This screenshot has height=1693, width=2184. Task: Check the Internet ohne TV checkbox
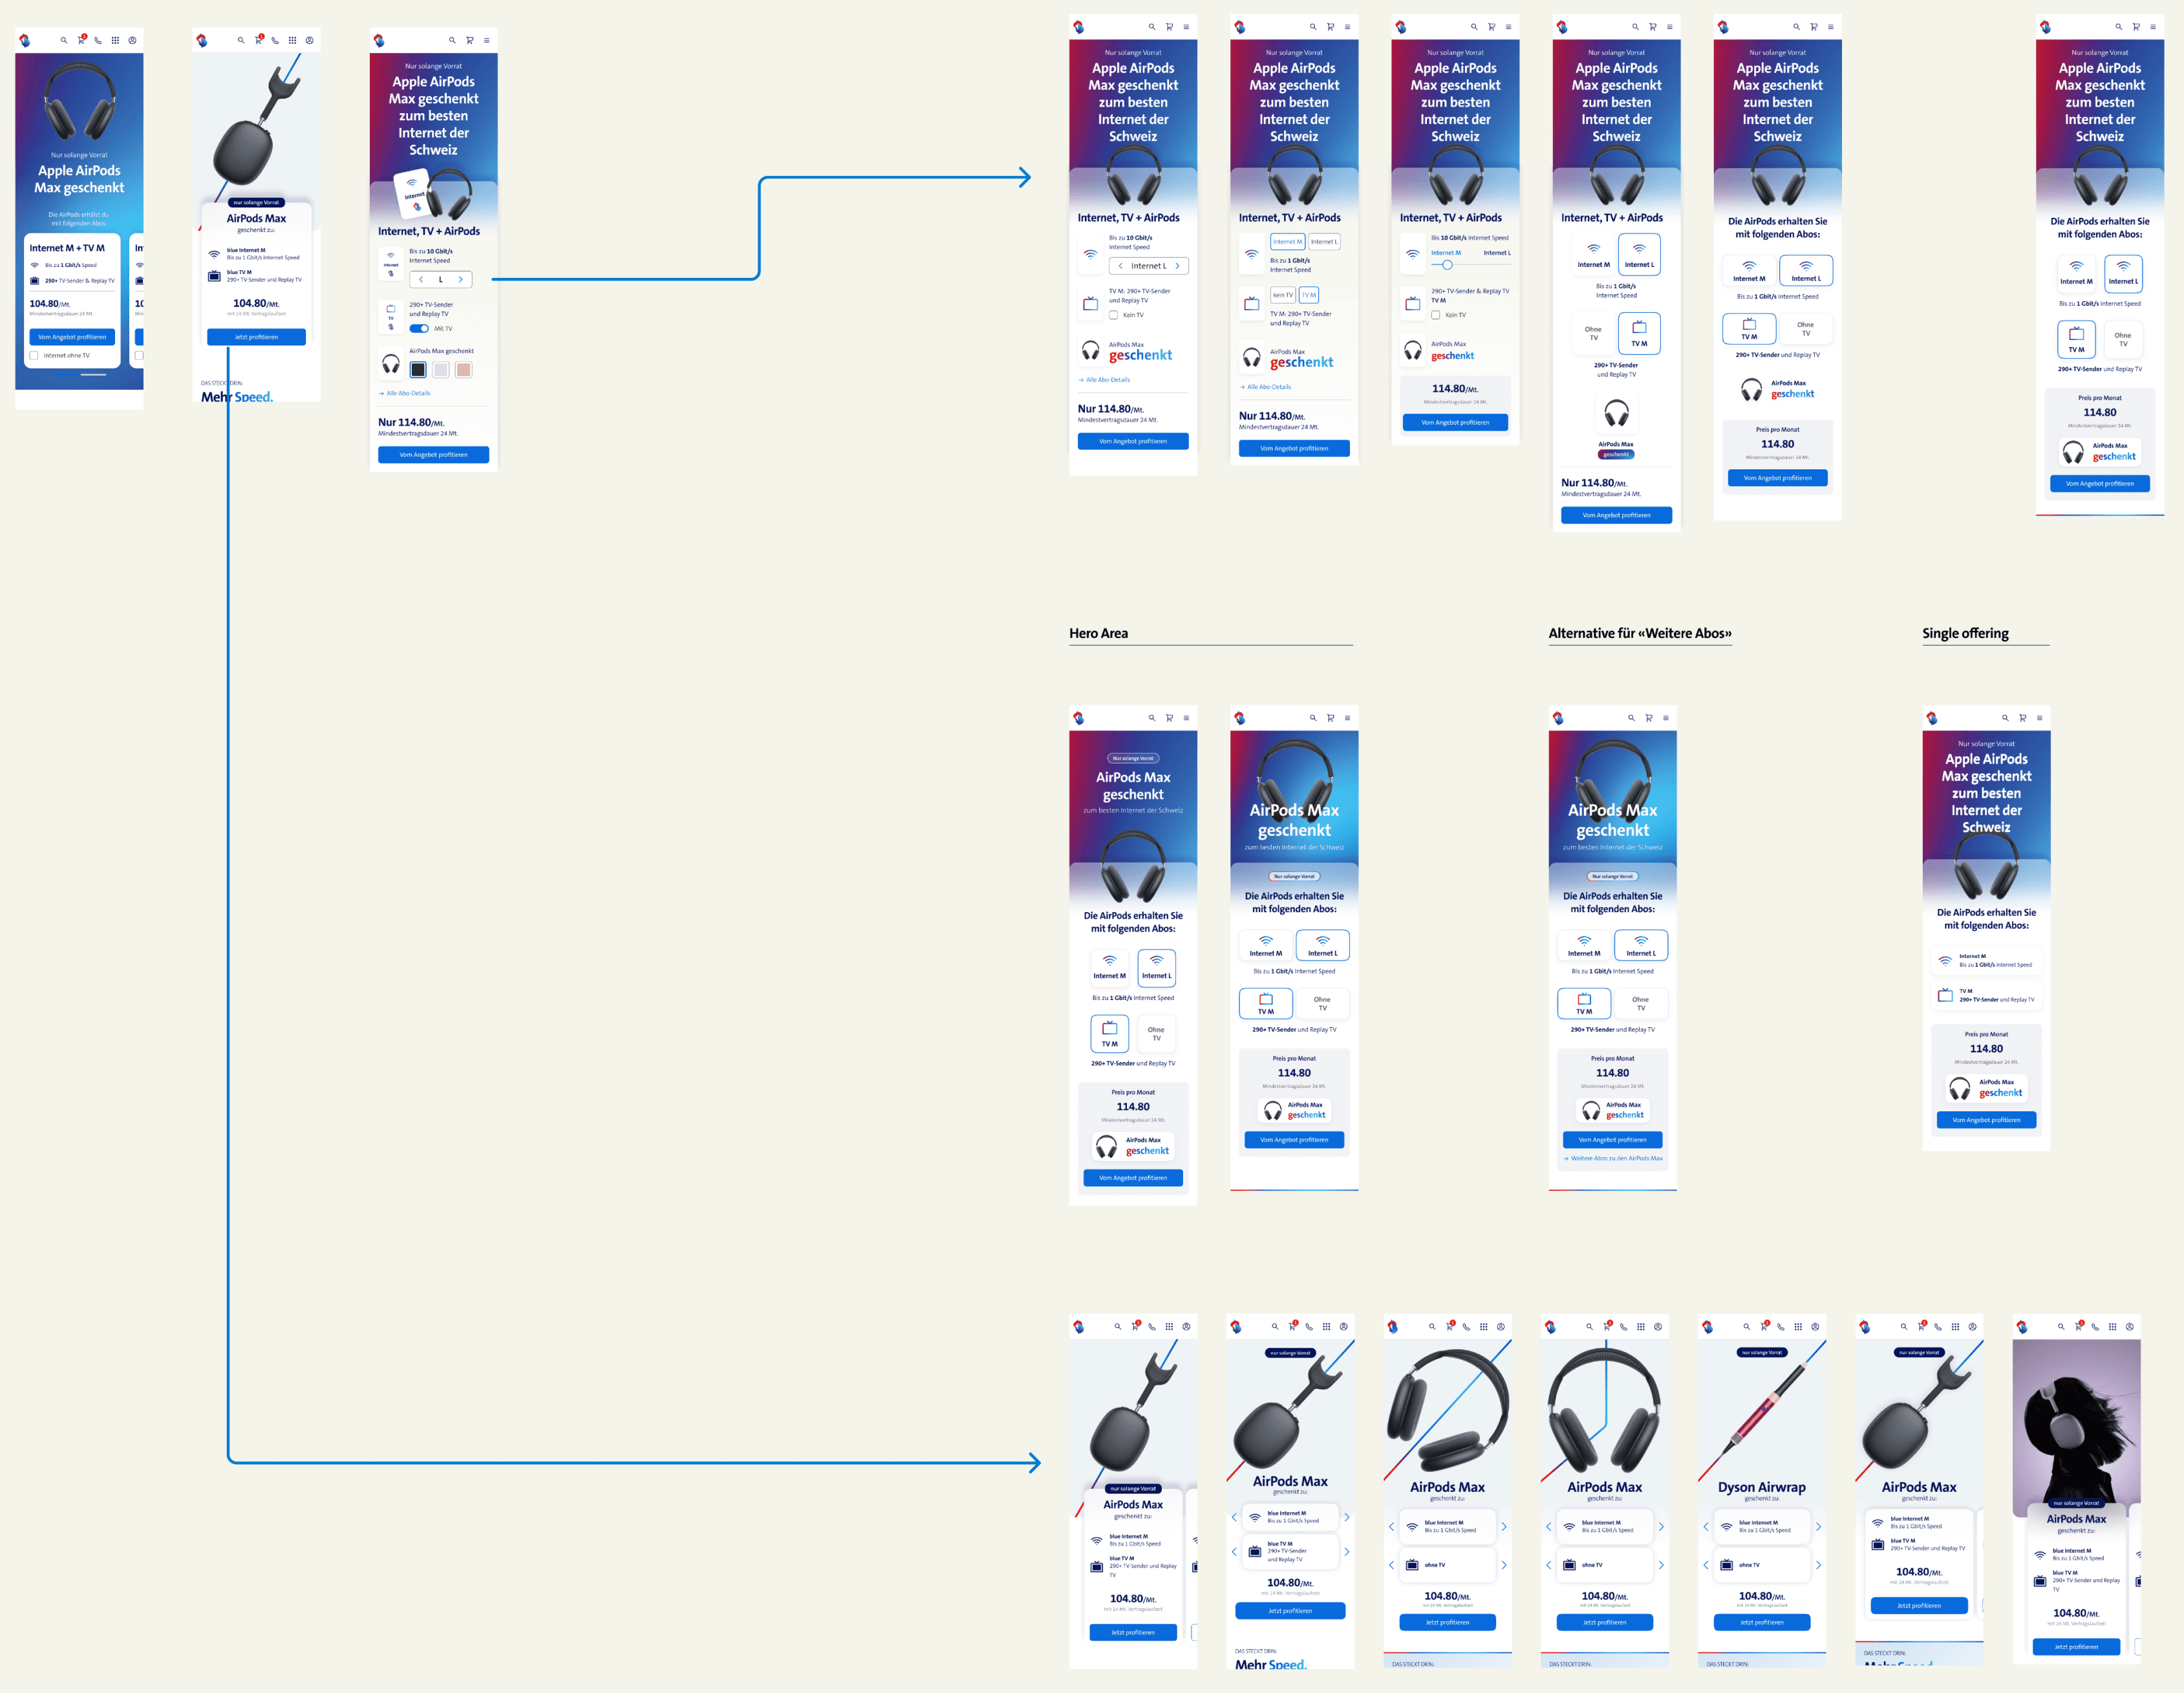click(34, 356)
